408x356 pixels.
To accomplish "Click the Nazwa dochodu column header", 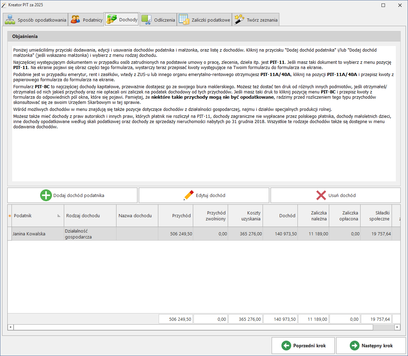I will [x=137, y=216].
